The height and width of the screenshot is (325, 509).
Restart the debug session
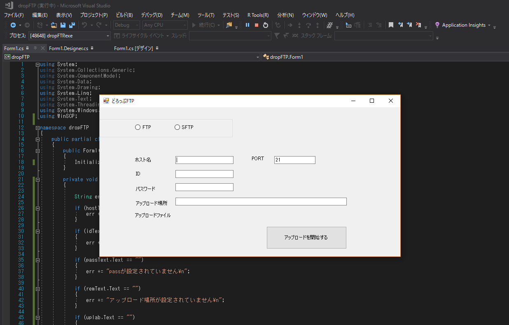coord(266,25)
